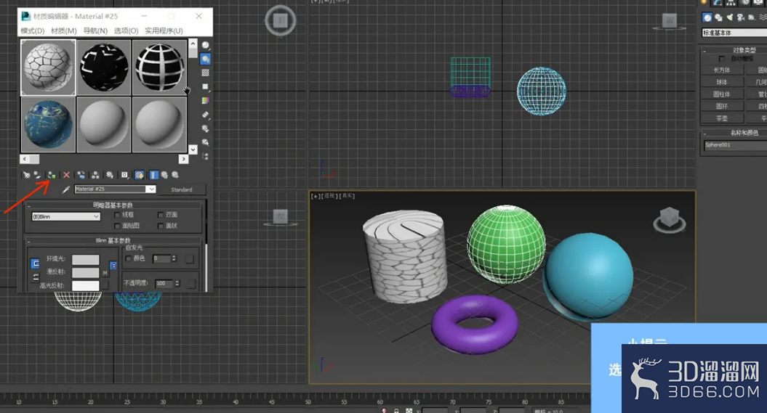Select Geometry category in Create panel
The width and height of the screenshot is (767, 413).
[707, 17]
